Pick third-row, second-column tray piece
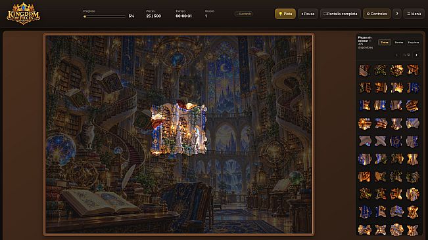The width and height of the screenshot is (428, 240). click(381, 106)
